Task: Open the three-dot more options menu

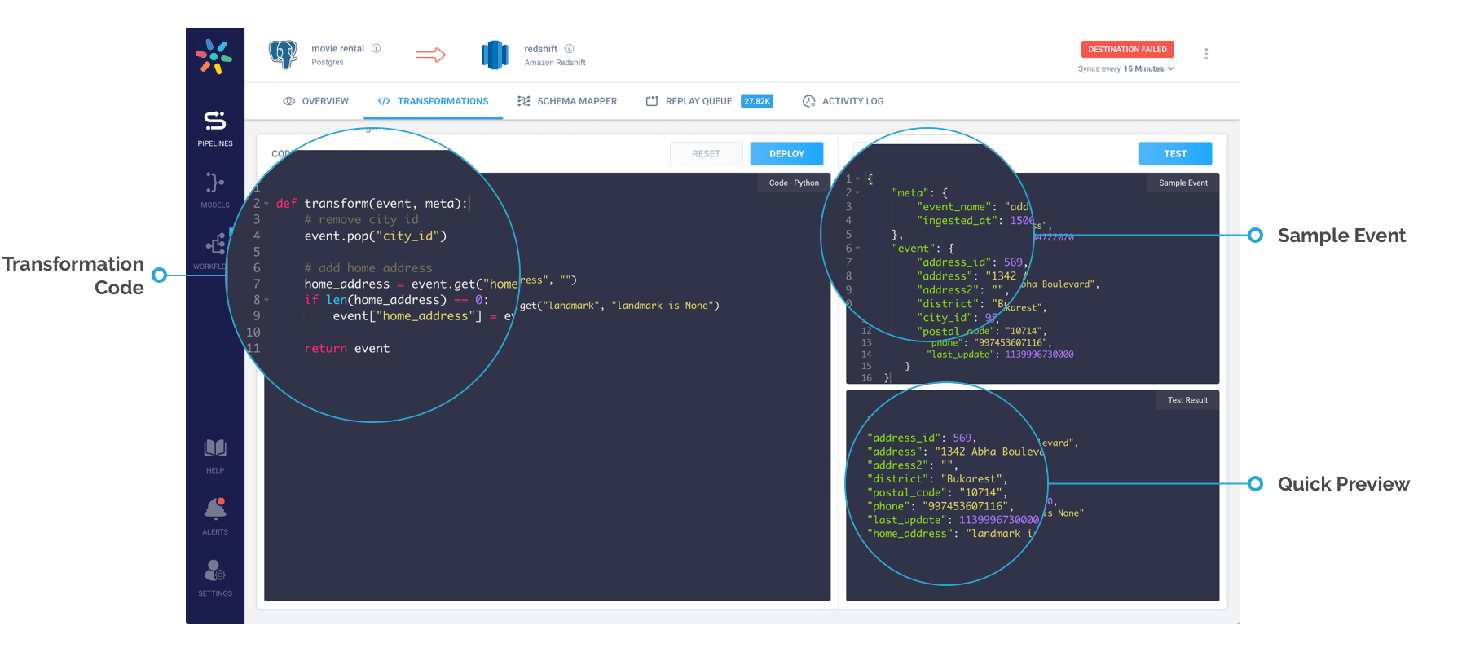Action: point(1206,54)
